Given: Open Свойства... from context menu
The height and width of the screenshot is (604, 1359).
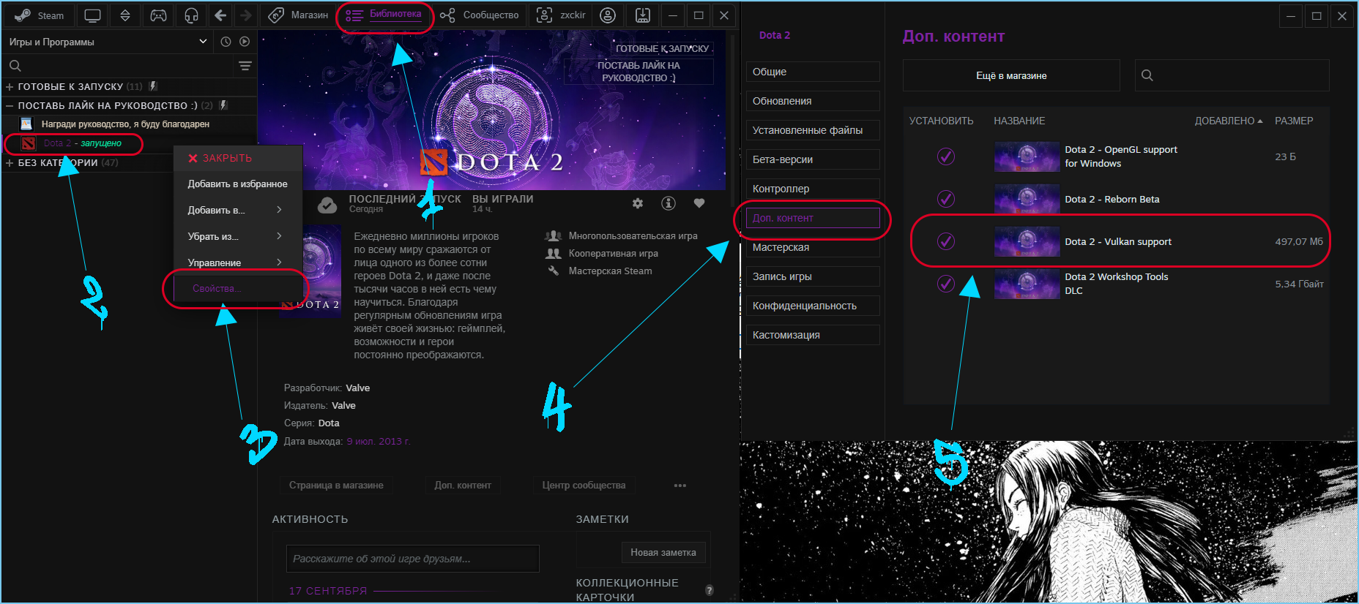Looking at the screenshot, I should (237, 288).
